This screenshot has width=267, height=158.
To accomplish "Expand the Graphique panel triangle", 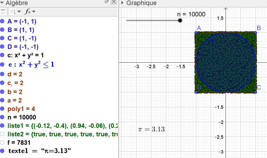I will (122, 3).
